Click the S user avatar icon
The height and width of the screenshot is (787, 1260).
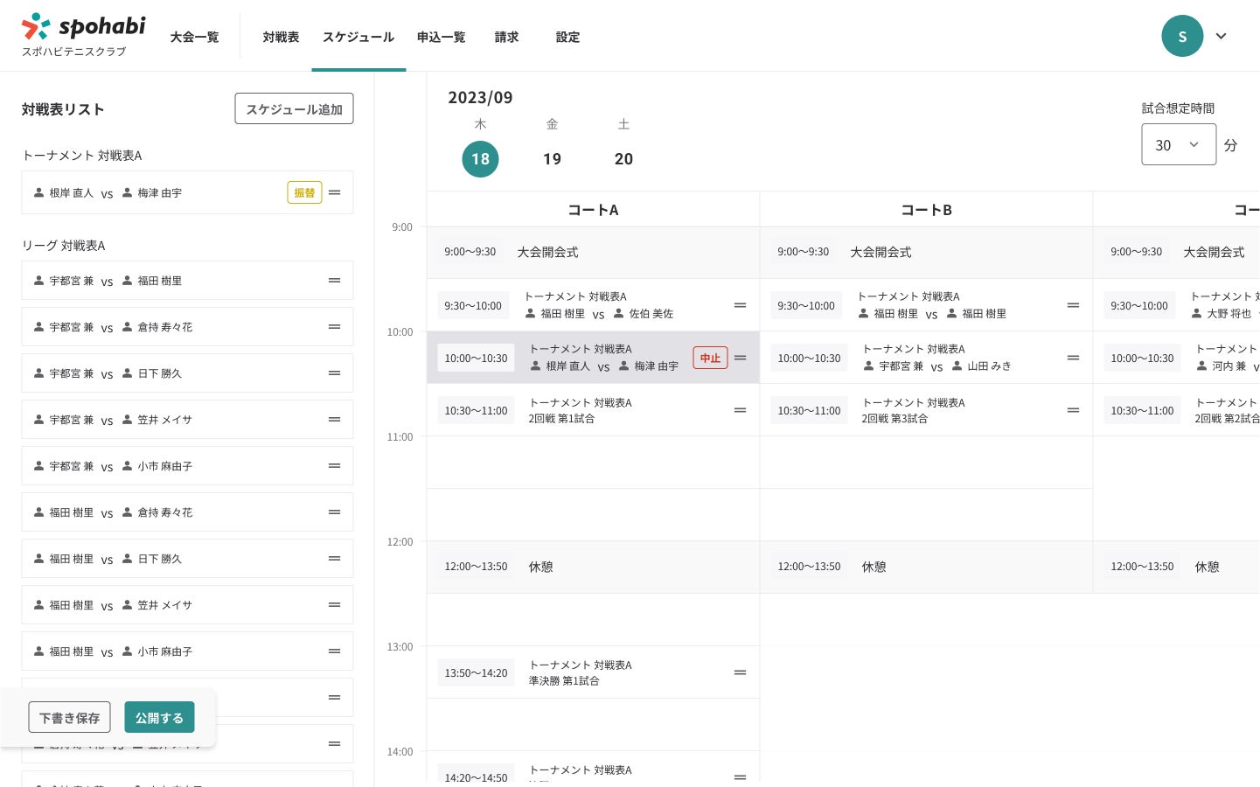(x=1182, y=36)
